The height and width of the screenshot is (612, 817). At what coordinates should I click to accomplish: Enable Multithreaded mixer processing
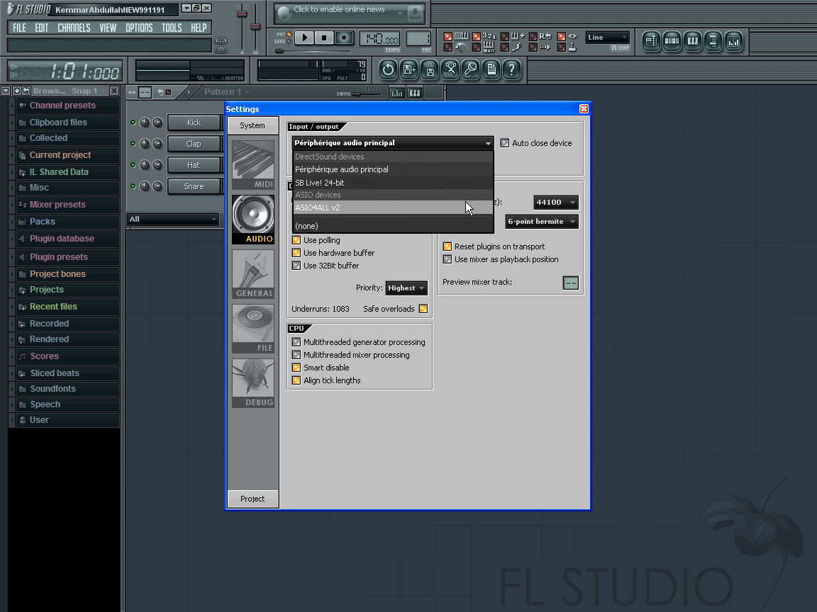296,355
